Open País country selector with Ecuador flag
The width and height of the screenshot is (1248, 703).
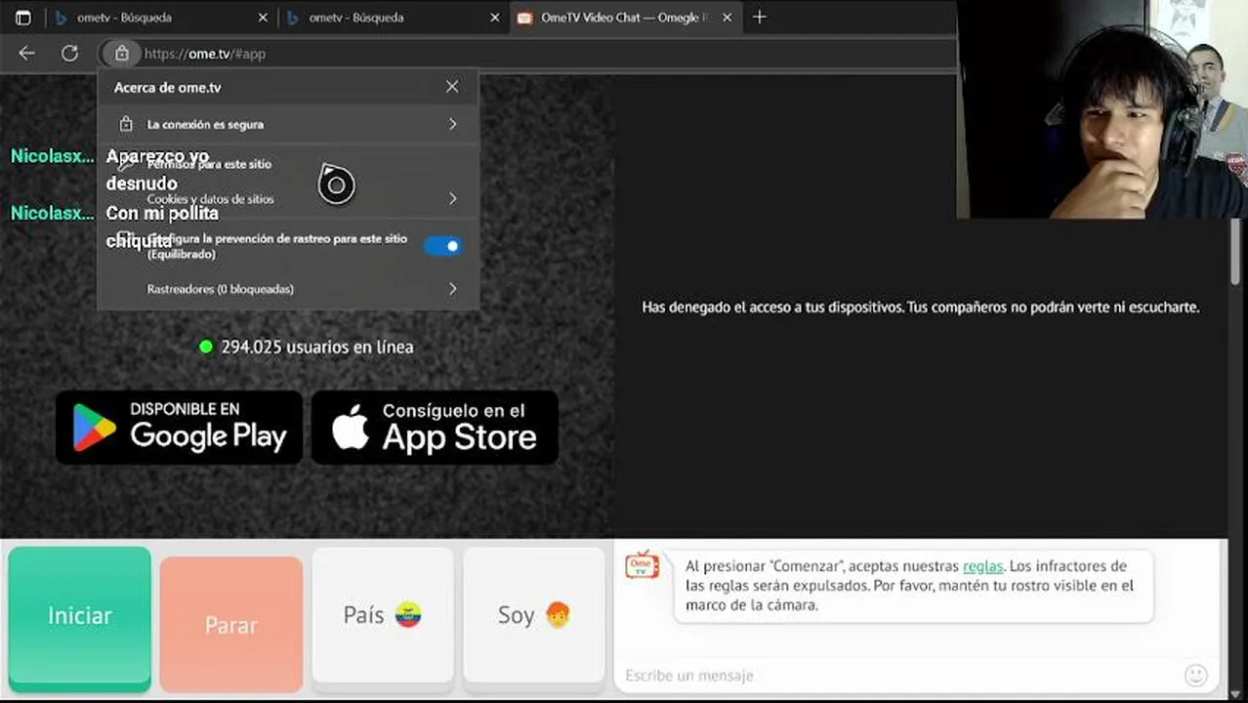[383, 615]
